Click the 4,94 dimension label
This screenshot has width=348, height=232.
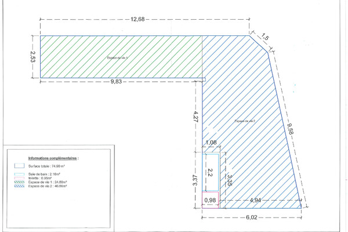click(256, 201)
